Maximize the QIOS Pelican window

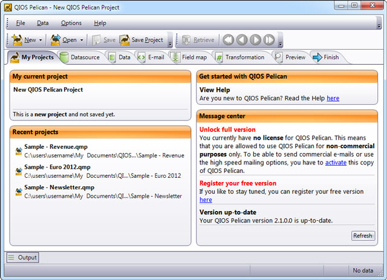354,5
